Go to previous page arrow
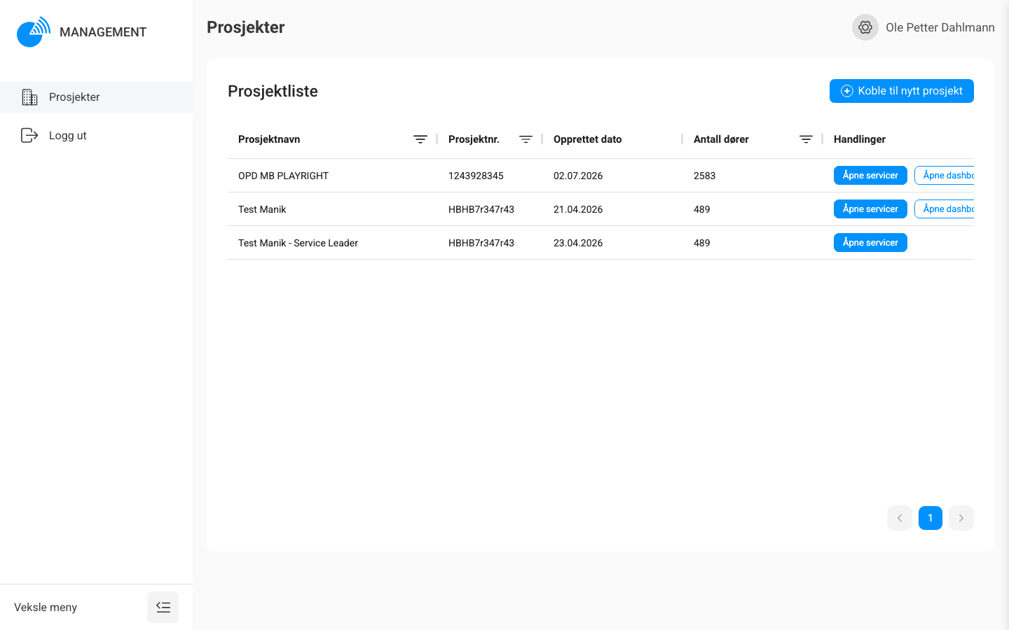The image size is (1009, 630). (900, 518)
